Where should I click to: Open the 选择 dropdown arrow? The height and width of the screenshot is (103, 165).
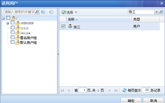(76, 12)
